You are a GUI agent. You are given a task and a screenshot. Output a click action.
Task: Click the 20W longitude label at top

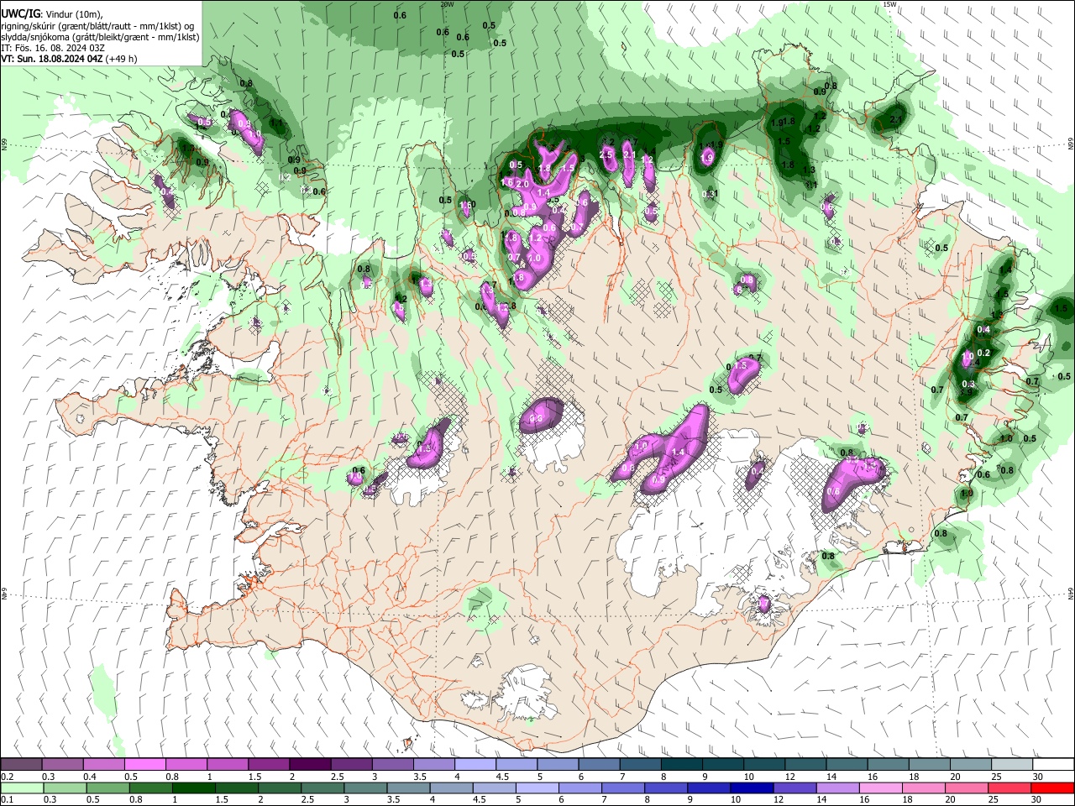coord(447,4)
